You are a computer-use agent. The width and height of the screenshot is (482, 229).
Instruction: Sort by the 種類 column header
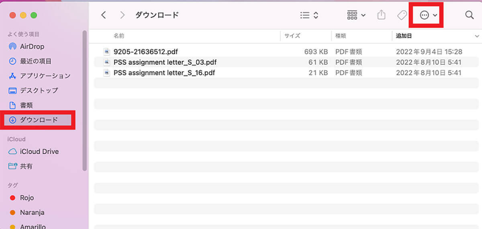[341, 36]
